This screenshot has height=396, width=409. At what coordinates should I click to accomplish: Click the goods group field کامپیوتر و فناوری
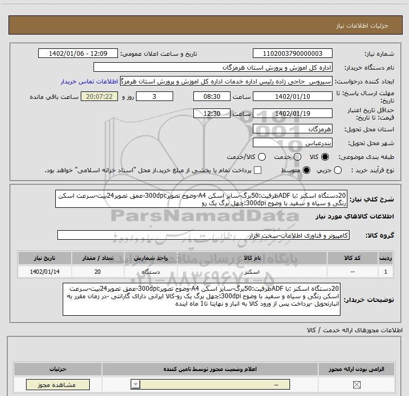[x=203, y=235]
